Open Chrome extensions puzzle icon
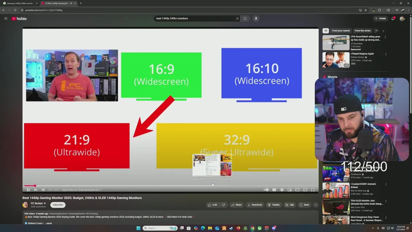 379,10
